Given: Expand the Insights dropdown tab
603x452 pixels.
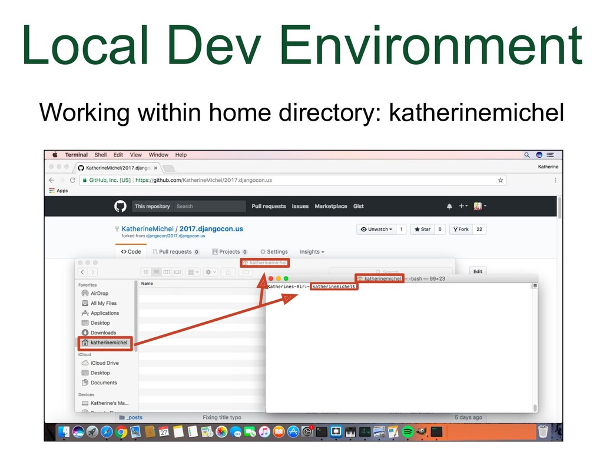Looking at the screenshot, I should click(x=312, y=252).
